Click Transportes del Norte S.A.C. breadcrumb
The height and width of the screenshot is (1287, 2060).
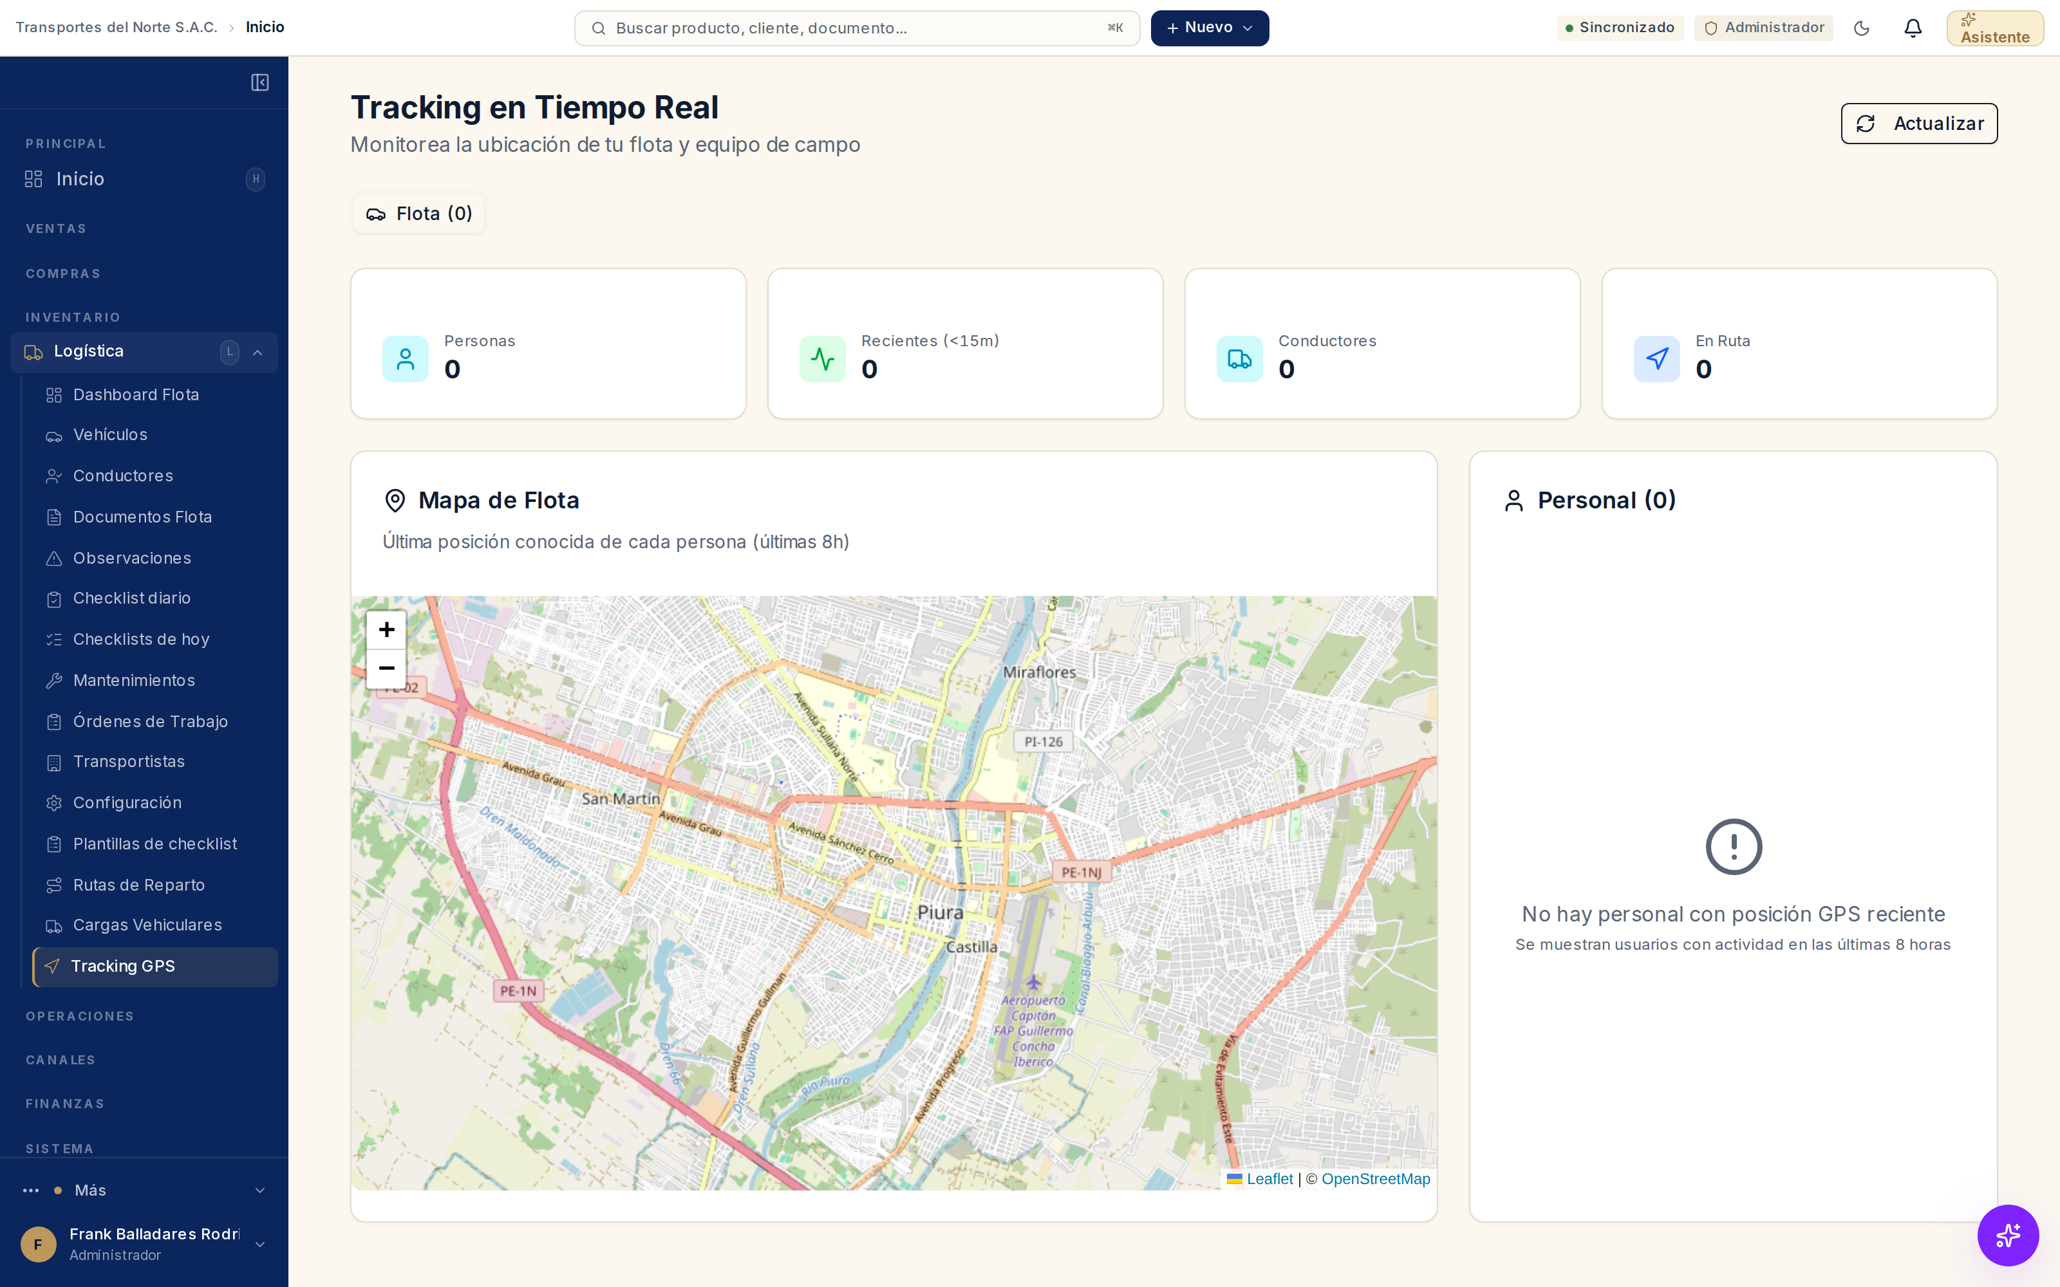point(117,27)
